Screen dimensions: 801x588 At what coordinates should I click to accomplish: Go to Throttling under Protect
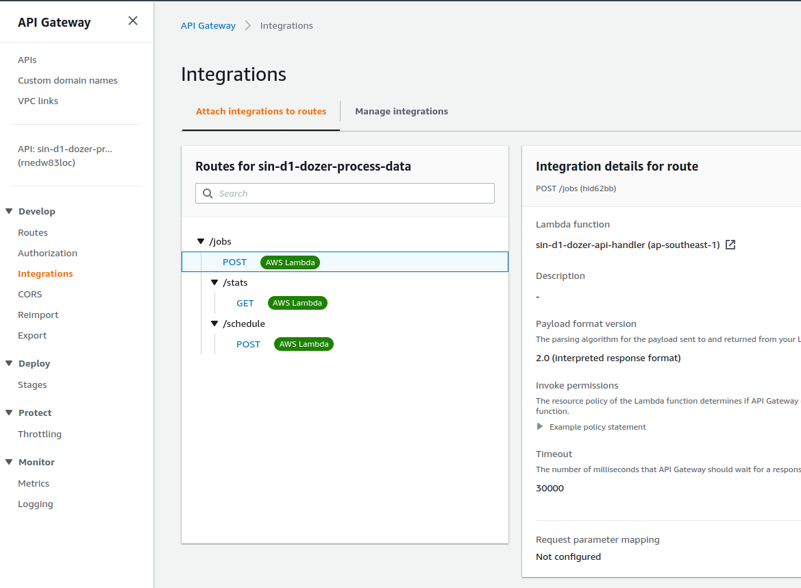pos(40,434)
